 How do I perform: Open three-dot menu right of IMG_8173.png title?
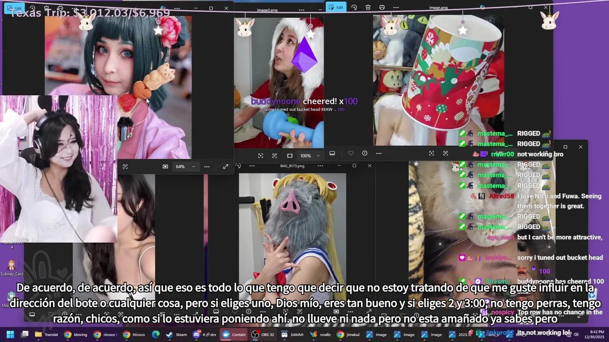[320, 166]
